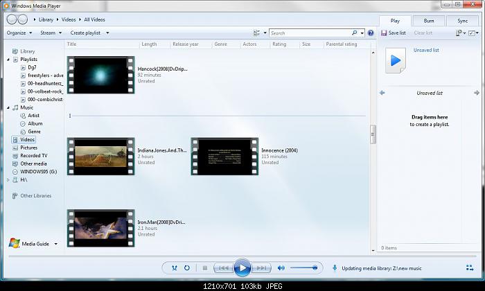Adjust the volume slider
The image size is (485, 291).
304,268
